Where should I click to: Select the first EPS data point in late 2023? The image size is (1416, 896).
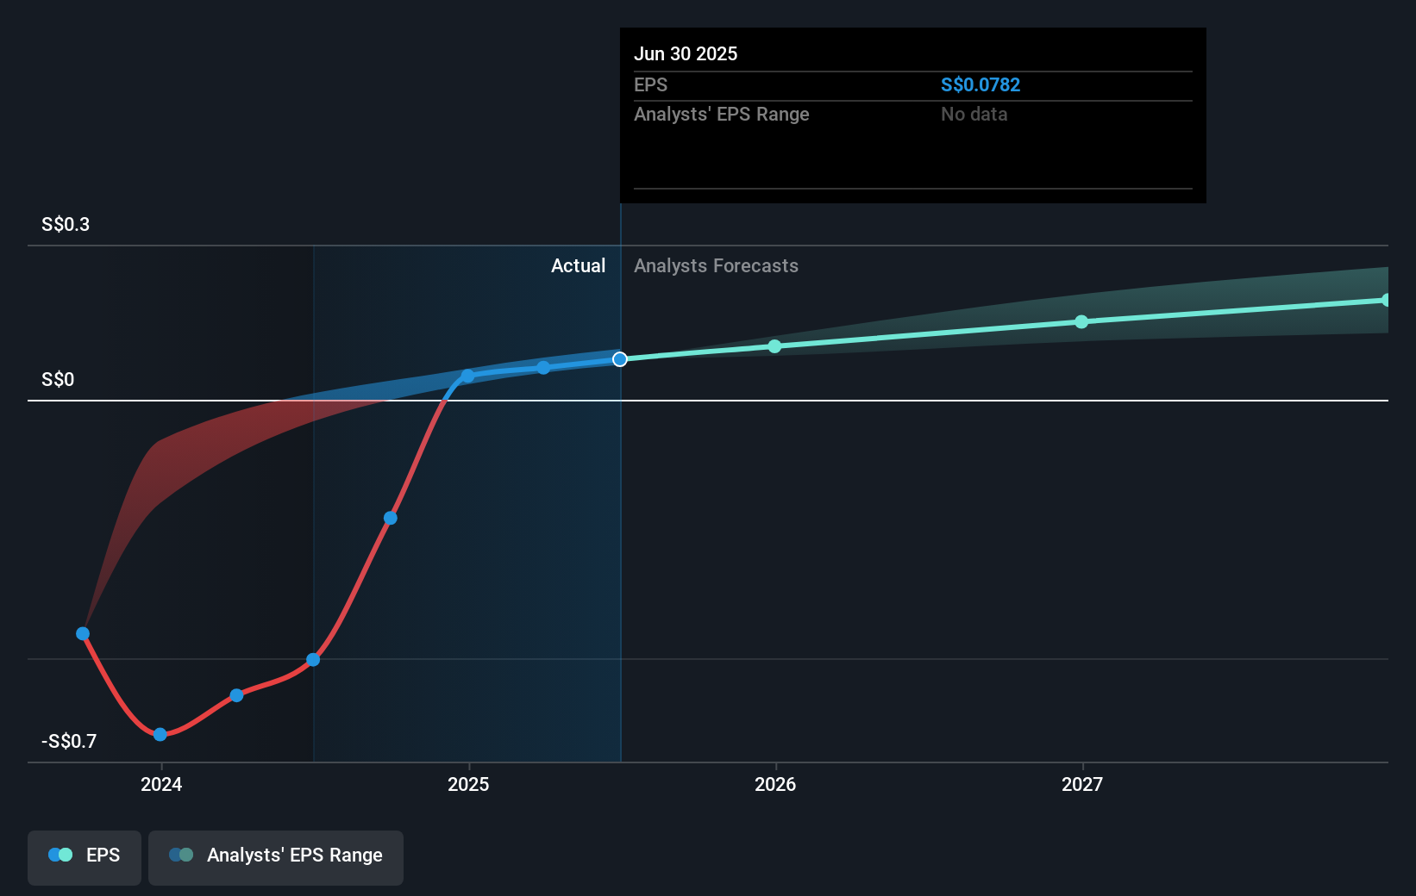83,634
